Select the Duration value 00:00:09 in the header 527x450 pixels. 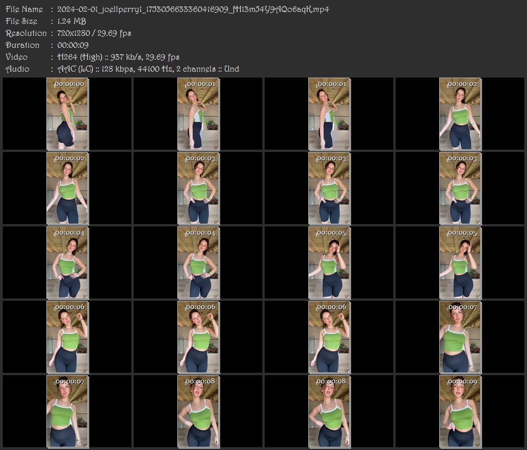click(x=73, y=45)
